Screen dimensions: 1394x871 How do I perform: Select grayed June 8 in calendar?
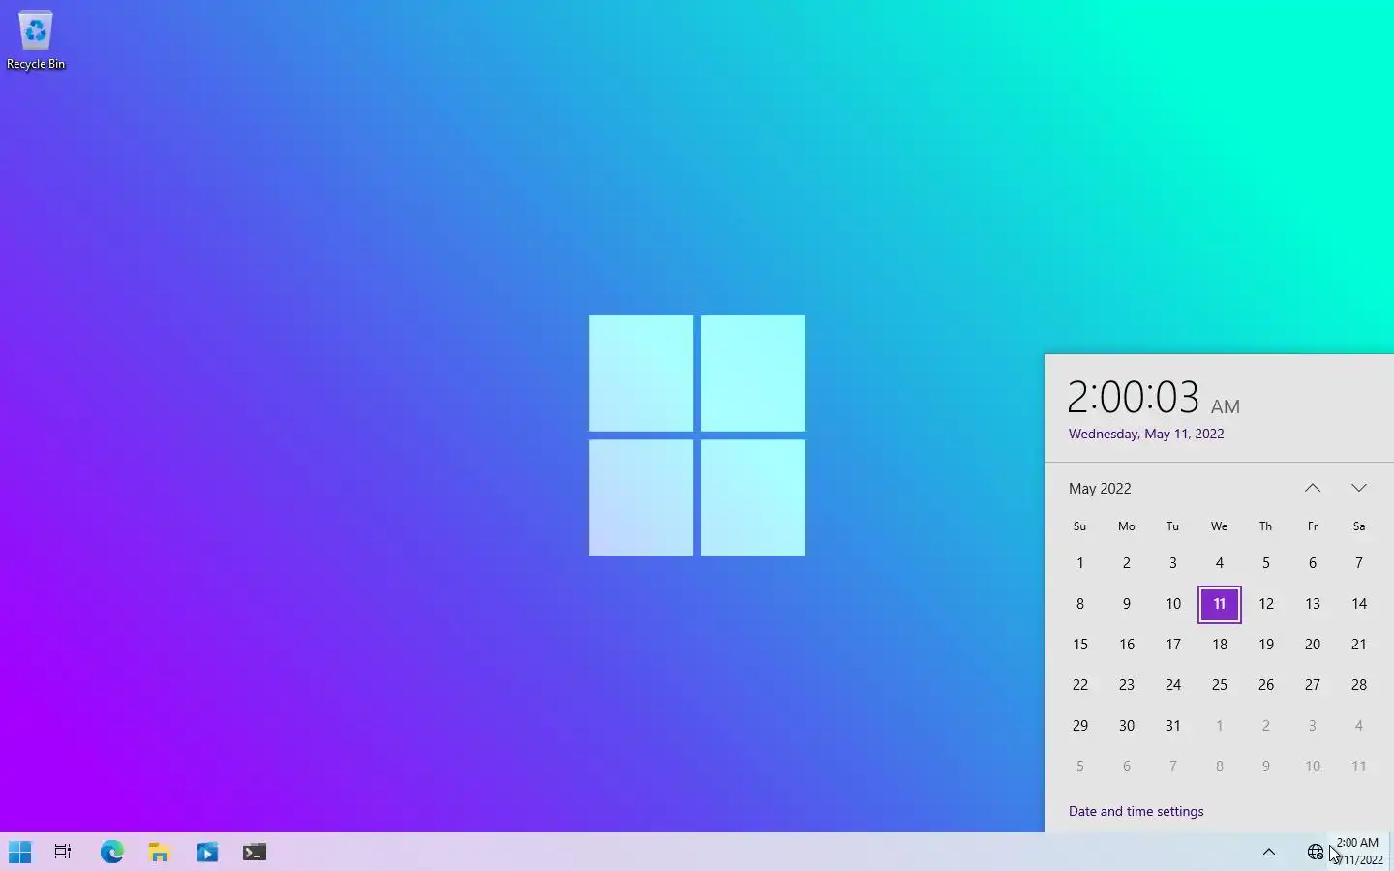tap(1220, 766)
